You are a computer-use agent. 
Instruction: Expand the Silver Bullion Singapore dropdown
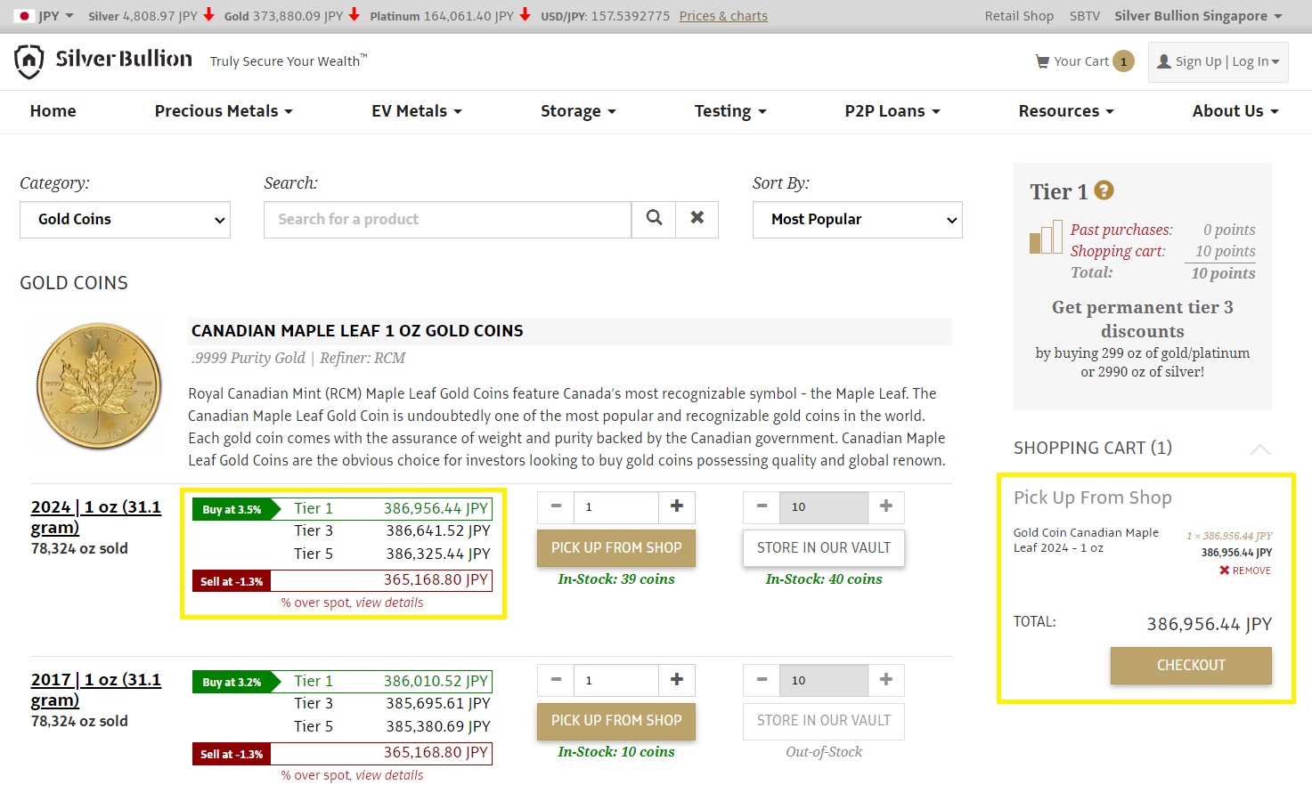pos(1198,16)
